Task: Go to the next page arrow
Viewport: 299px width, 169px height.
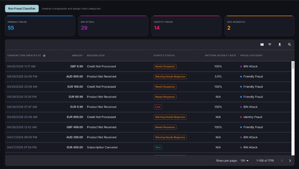Action: [290, 161]
